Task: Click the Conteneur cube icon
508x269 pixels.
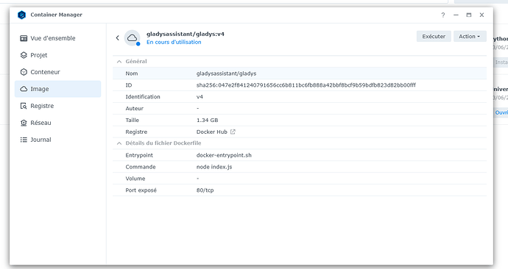Action: (x=24, y=72)
